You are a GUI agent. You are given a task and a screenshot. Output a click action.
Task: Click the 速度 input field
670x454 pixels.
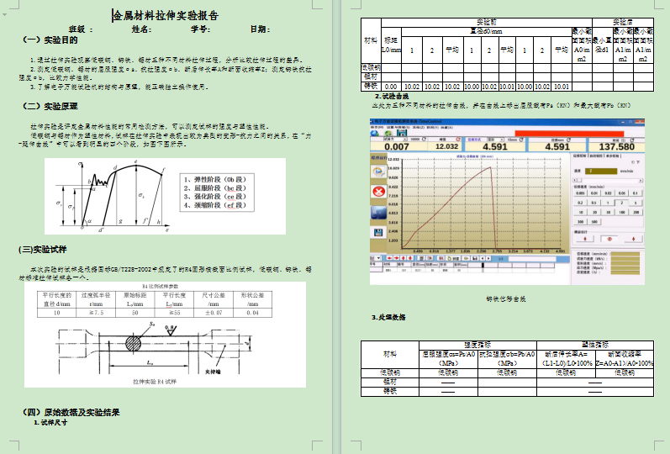pos(600,172)
